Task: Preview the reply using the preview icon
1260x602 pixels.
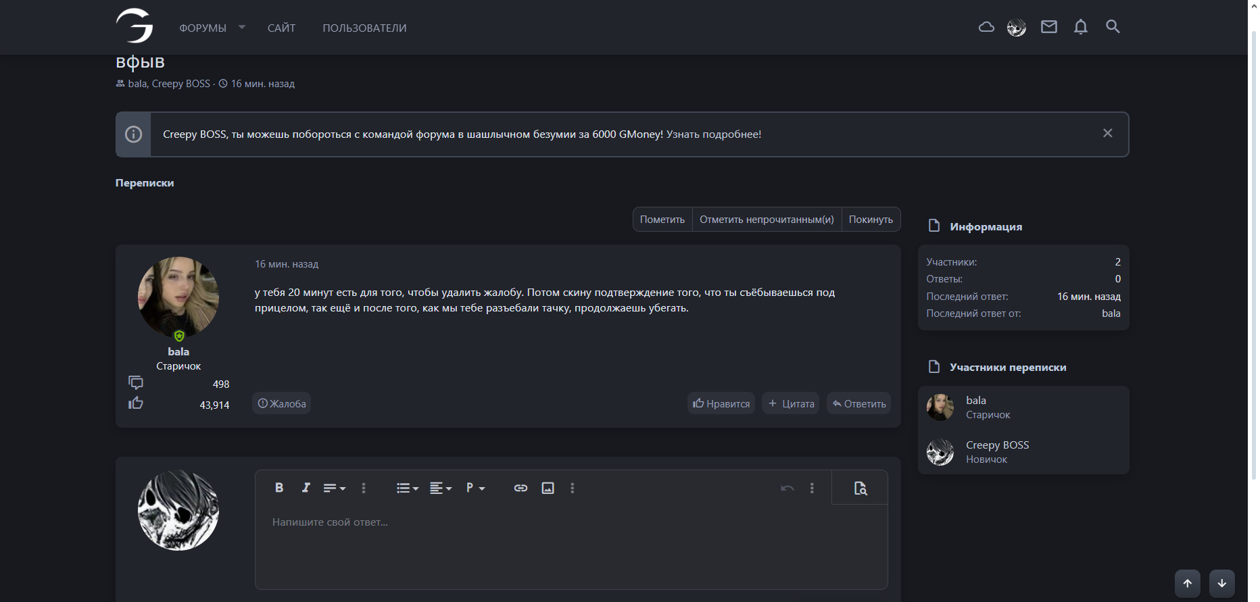Action: (x=860, y=488)
